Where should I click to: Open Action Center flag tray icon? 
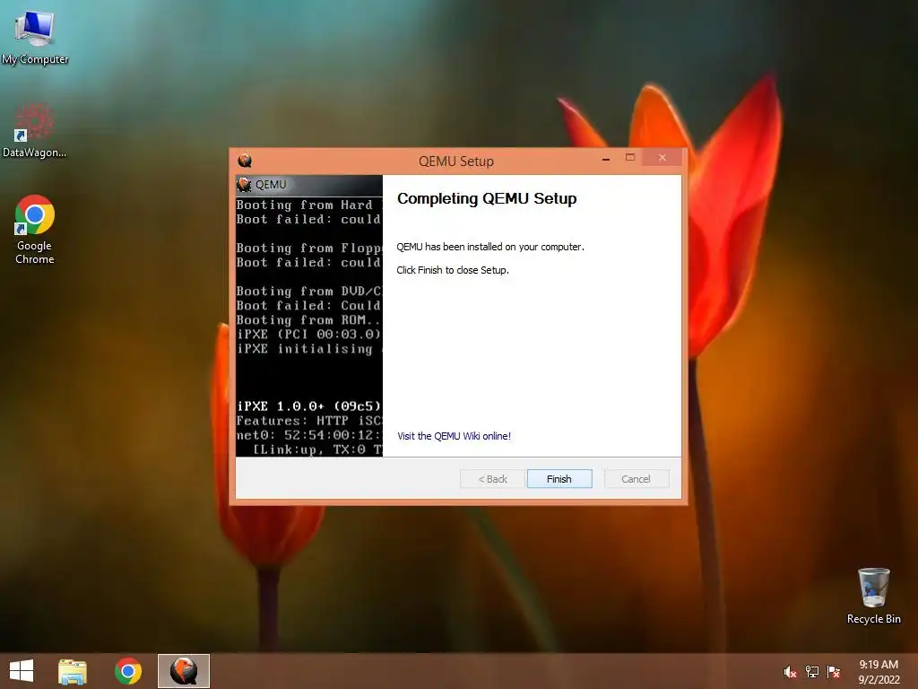pos(834,672)
